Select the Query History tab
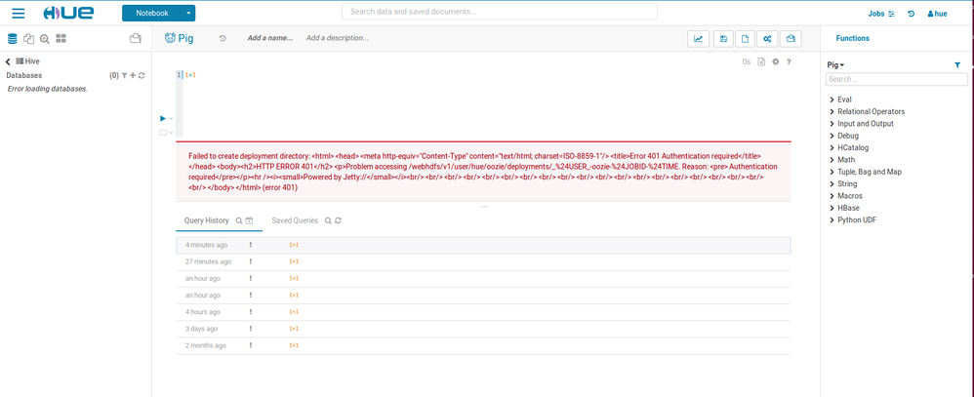The height and width of the screenshot is (397, 974). pyautogui.click(x=206, y=220)
